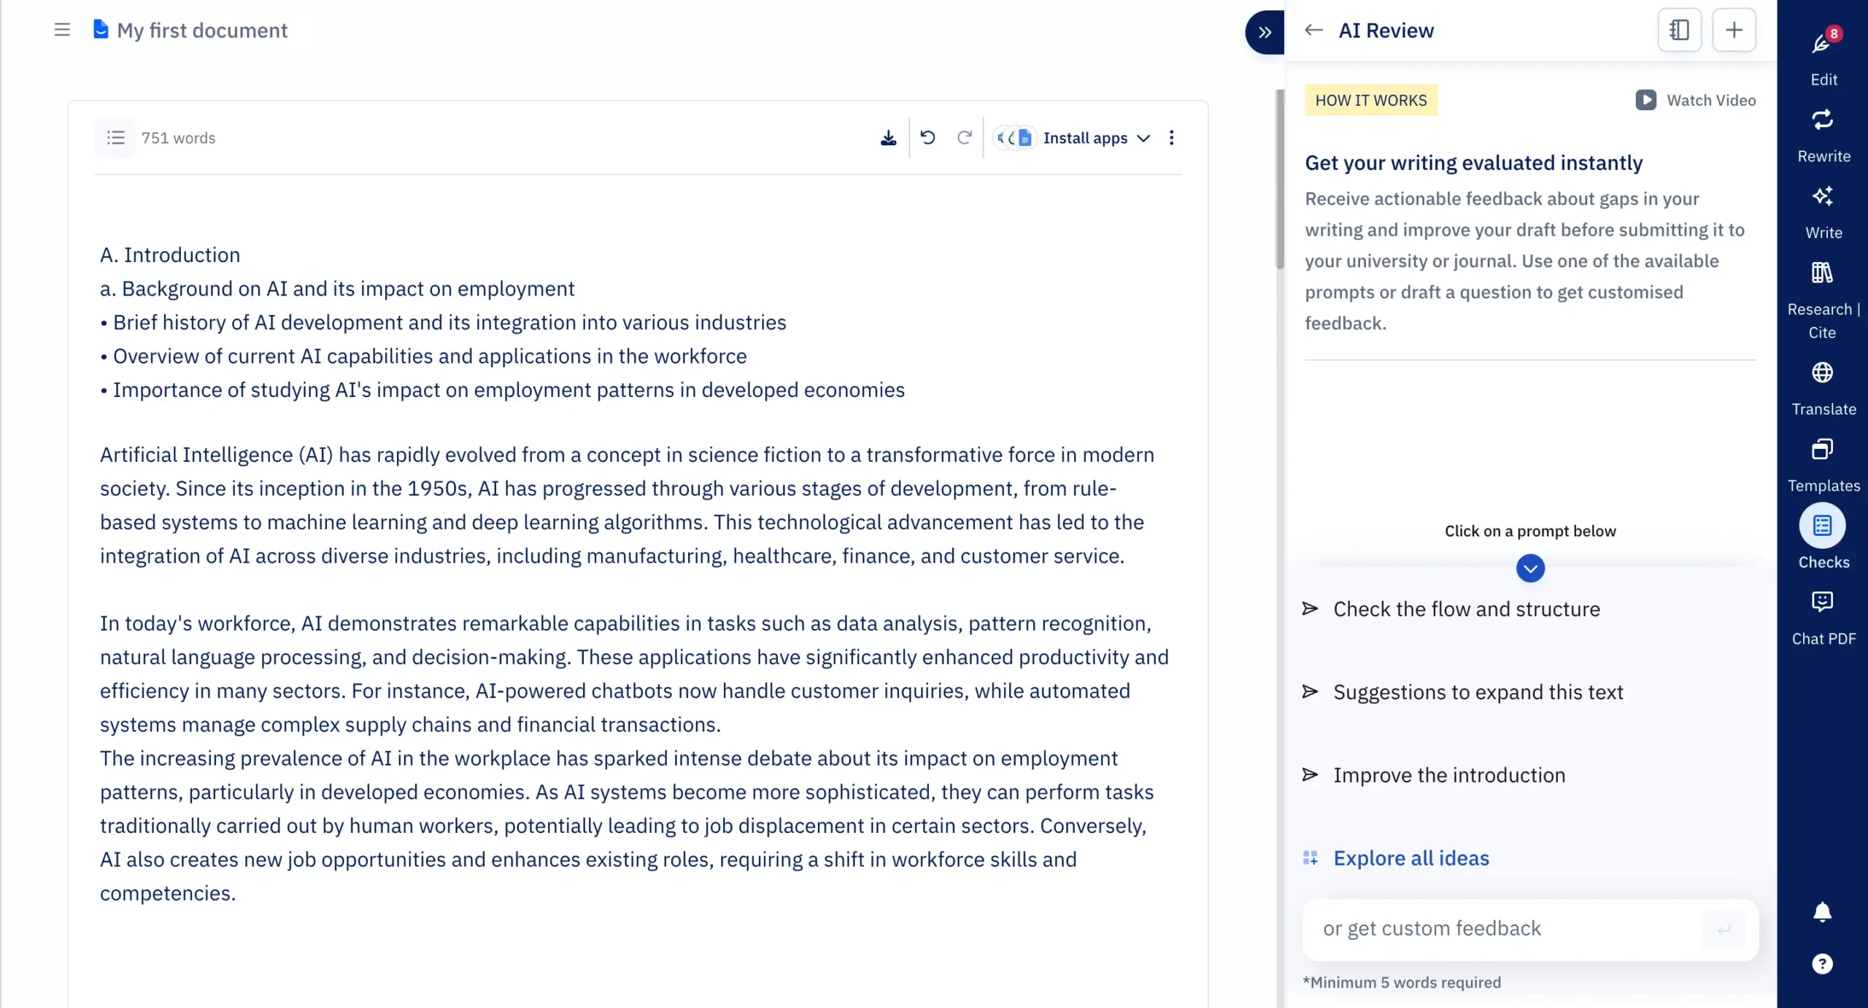
Task: Open the hamburger menu
Action: point(62,30)
